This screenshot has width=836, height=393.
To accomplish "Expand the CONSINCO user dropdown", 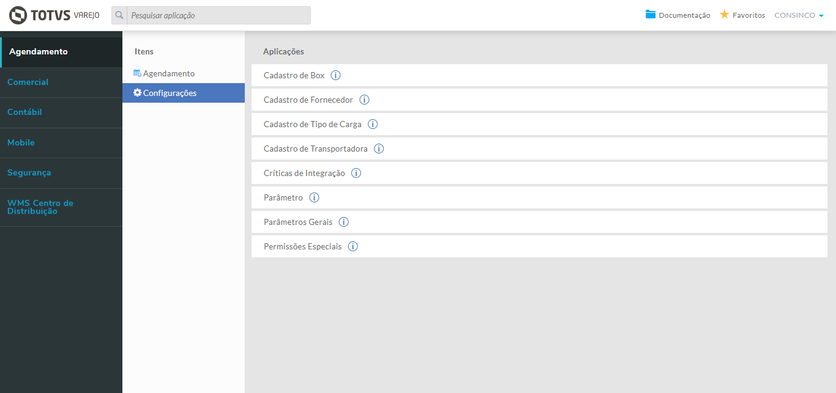I will [799, 15].
